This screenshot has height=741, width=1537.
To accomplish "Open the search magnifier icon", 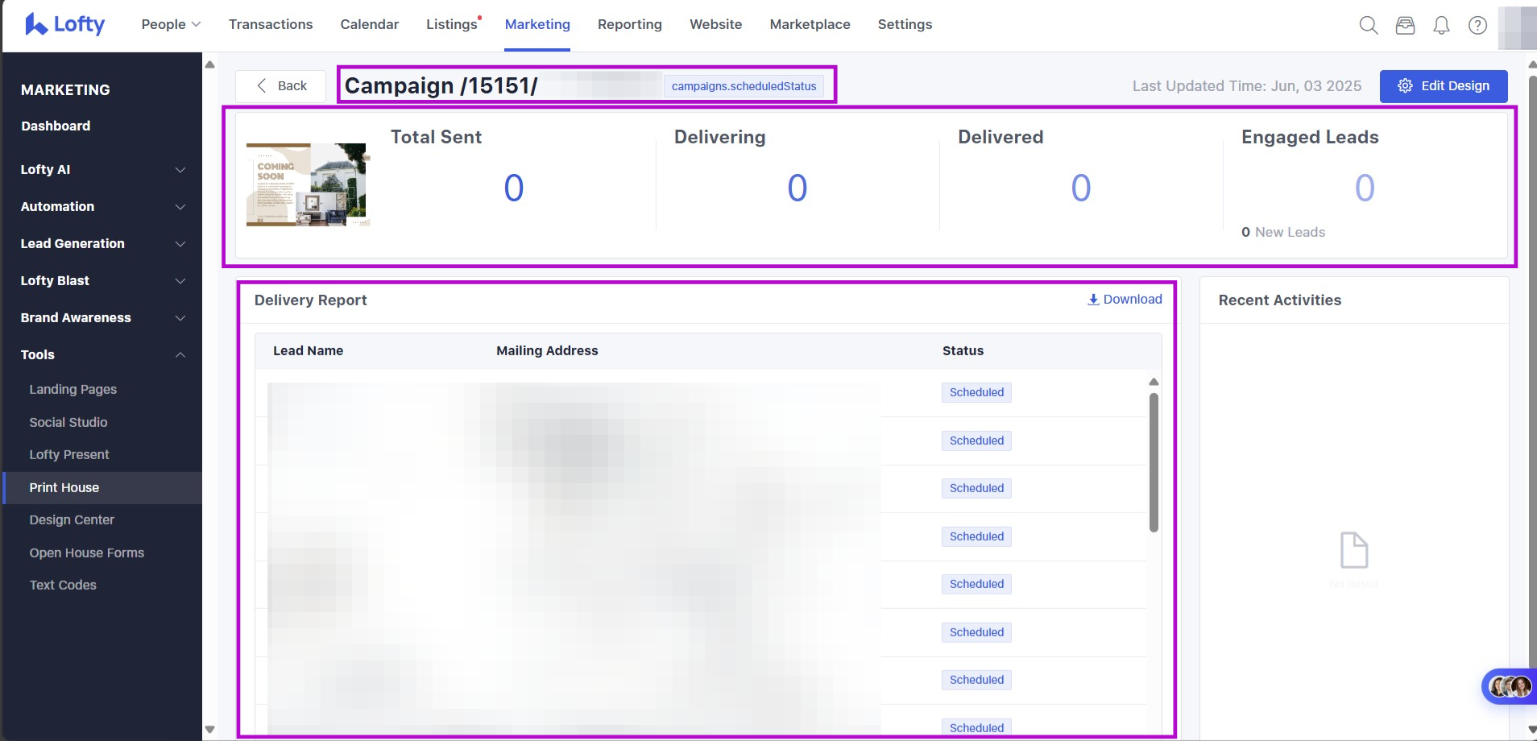I will [x=1368, y=25].
